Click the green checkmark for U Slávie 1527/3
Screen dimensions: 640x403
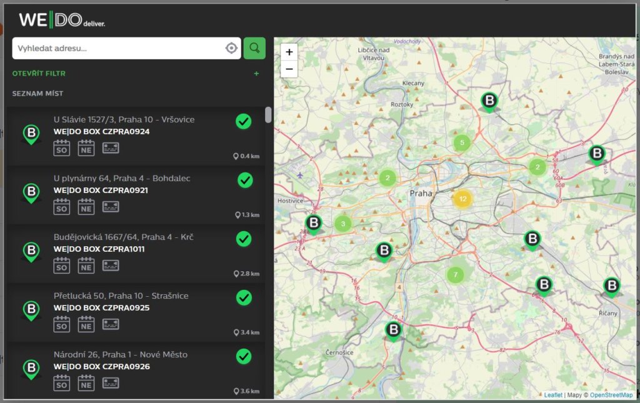[244, 121]
